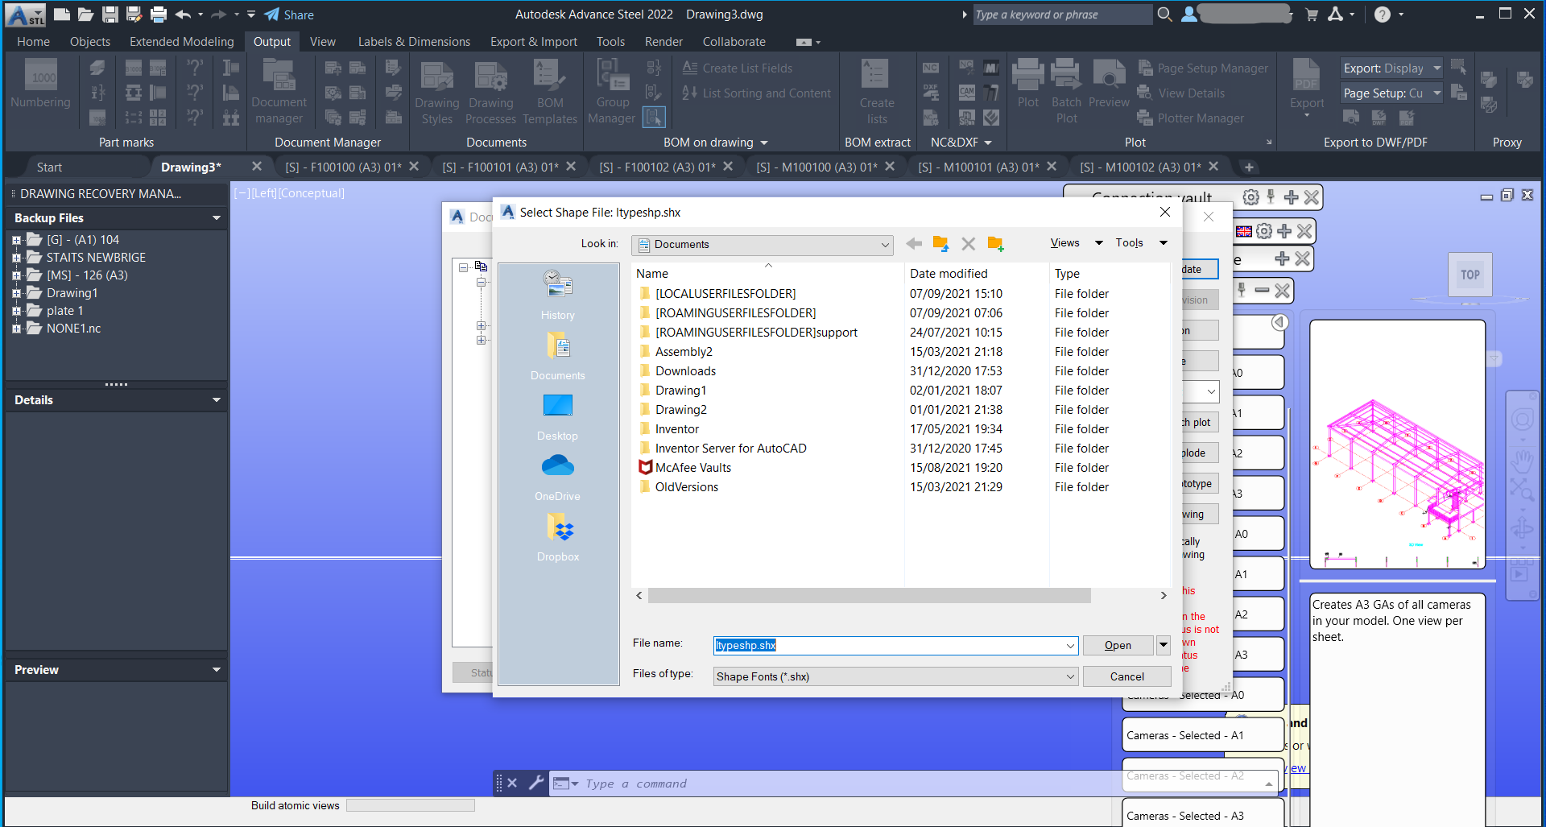Viewport: 1546px width, 827px height.
Task: Switch to the [S] - F100100 (A3) 01* drawing tab
Action: point(343,167)
